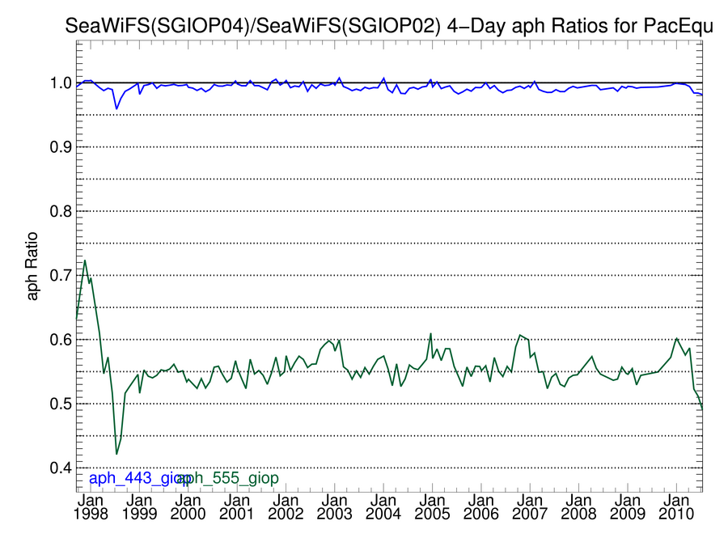The image size is (728, 546).
Task: Click the y-axis value 0.9
Action: tap(61, 147)
